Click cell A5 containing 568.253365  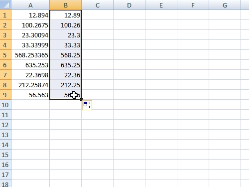tap(30, 55)
